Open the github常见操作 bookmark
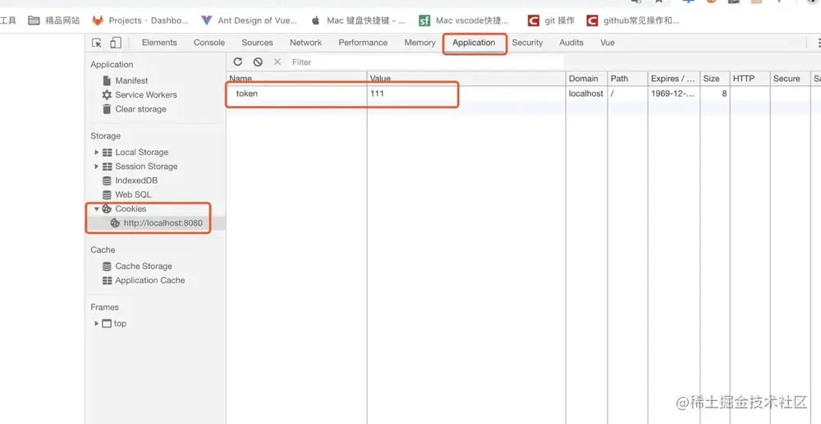821x424 pixels. (633, 21)
